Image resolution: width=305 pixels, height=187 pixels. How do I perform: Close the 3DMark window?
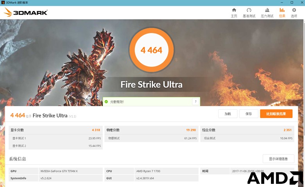(x=302, y=2)
